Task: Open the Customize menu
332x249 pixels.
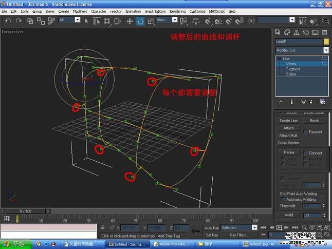Action: [x=197, y=11]
